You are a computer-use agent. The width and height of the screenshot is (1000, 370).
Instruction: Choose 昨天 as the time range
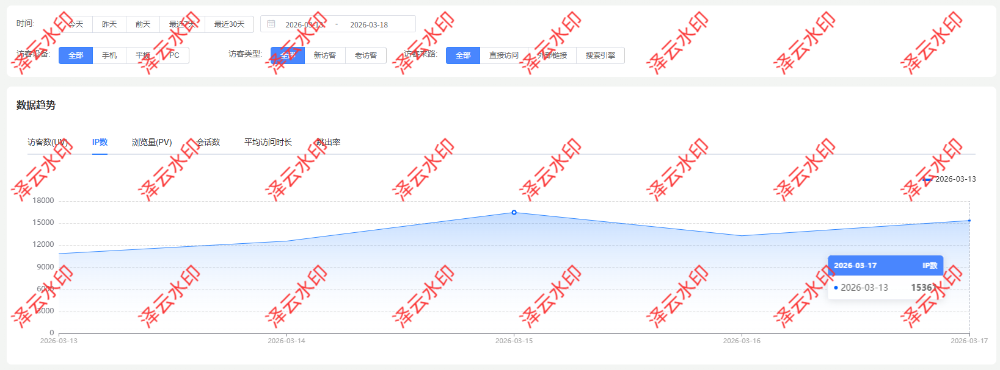coord(109,24)
